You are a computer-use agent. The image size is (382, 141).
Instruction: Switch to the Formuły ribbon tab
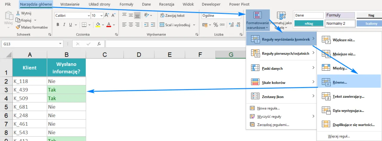point(126,4)
